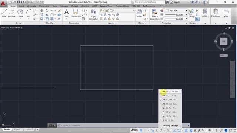Open Tracking Settings from polar menu

click(x=171, y=126)
